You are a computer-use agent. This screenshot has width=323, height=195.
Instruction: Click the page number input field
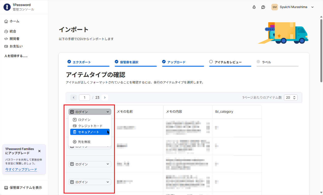84,97
